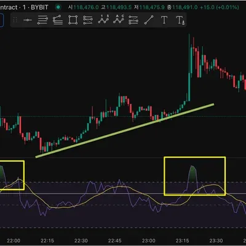
Task: Click the 23:15 time axis label
Action: (182, 240)
